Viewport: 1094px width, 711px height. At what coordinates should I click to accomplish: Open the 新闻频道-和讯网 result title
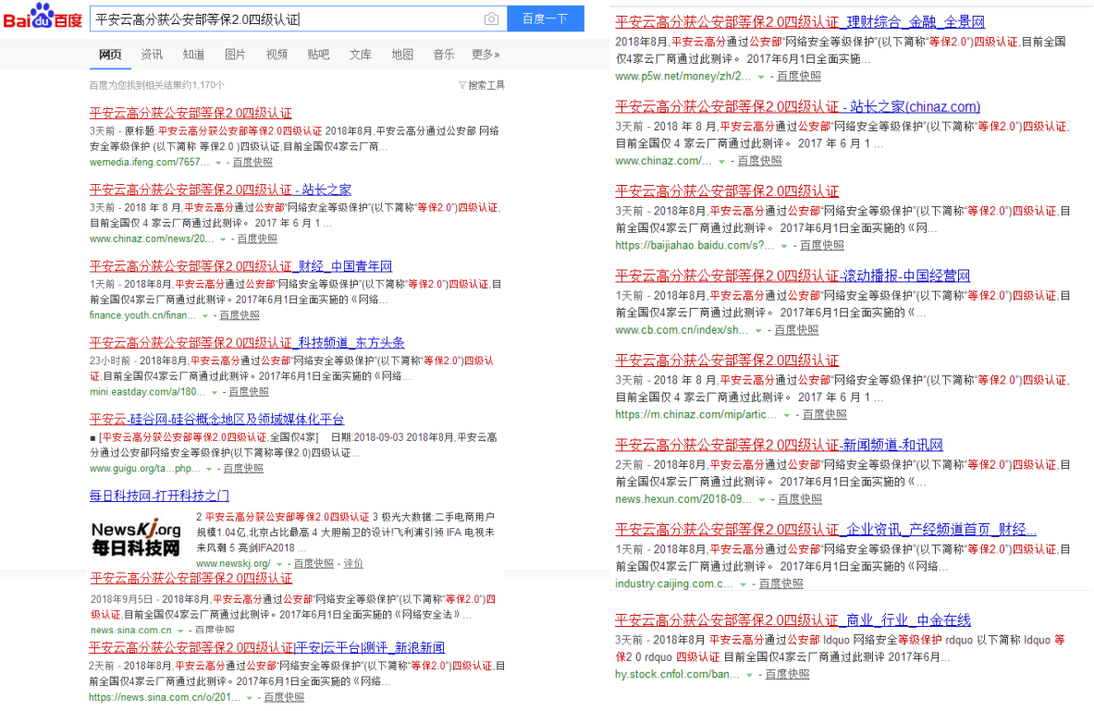(780, 445)
